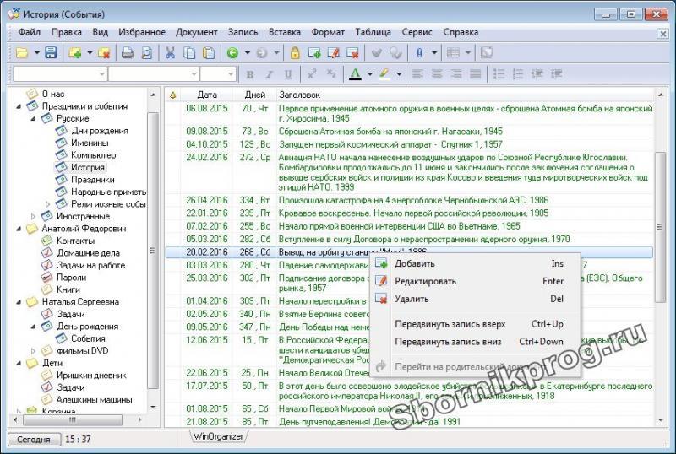676x454 pixels.
Task: Click the padlock password icon
Action: click(x=296, y=53)
